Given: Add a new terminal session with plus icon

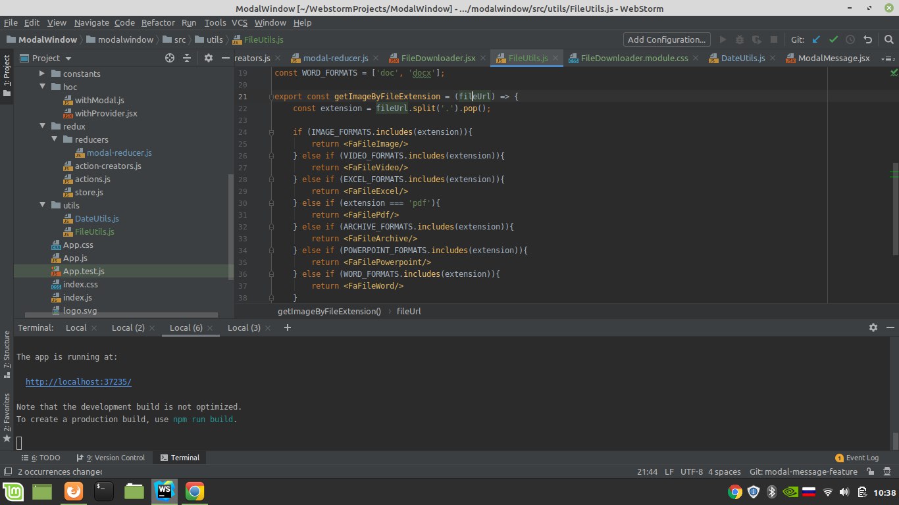Looking at the screenshot, I should pyautogui.click(x=287, y=327).
